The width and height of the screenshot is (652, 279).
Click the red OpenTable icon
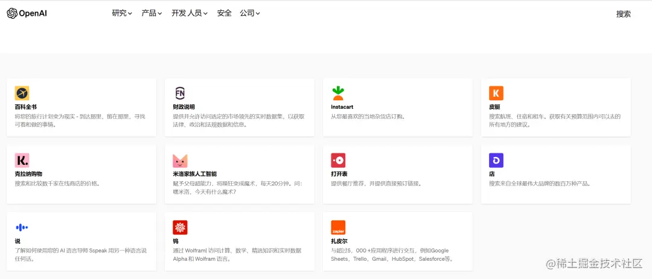338,160
